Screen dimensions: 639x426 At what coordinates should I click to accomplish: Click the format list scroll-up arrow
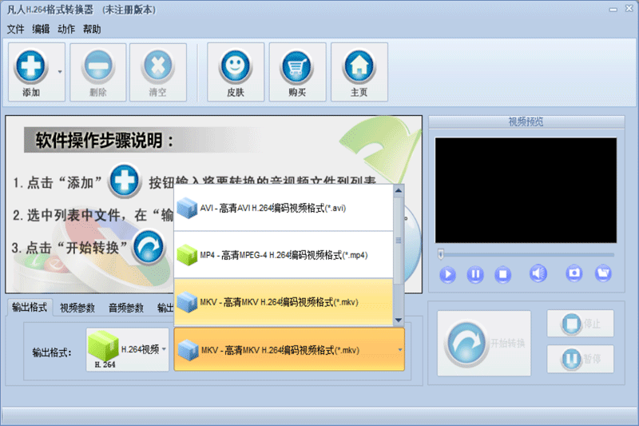coord(399,190)
